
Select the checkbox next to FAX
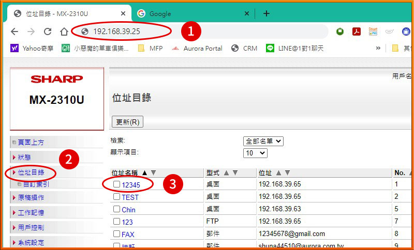117,234
